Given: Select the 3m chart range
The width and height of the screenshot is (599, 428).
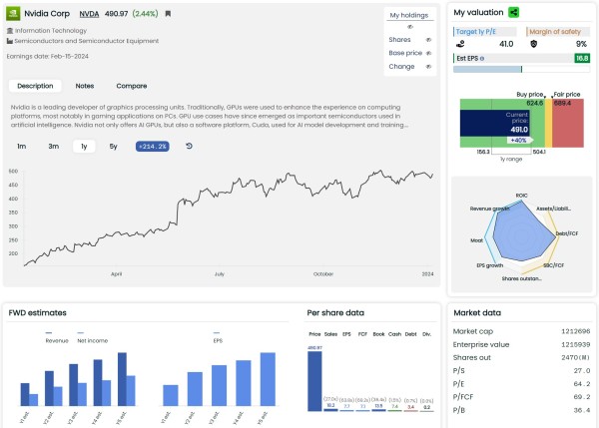Looking at the screenshot, I should click(53, 146).
